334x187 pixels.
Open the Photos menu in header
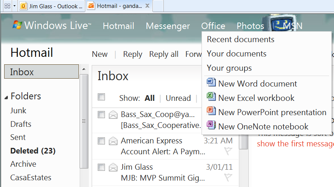[x=250, y=26]
